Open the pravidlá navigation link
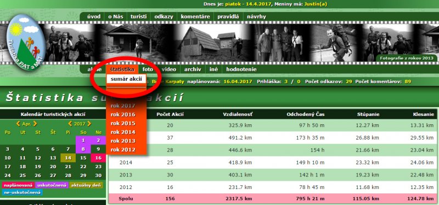Viewport: 439px width, 205px height. 228,16
